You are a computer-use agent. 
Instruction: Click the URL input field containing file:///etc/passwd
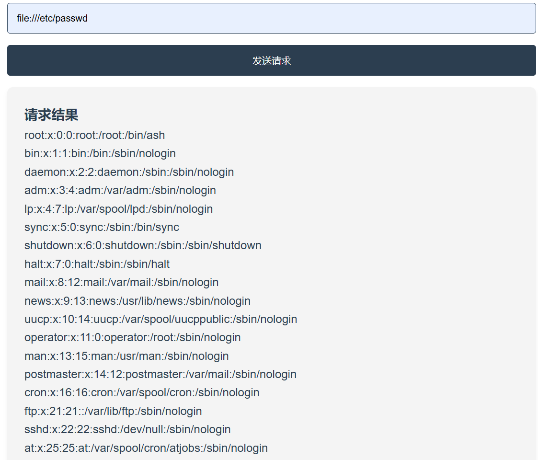click(x=271, y=19)
